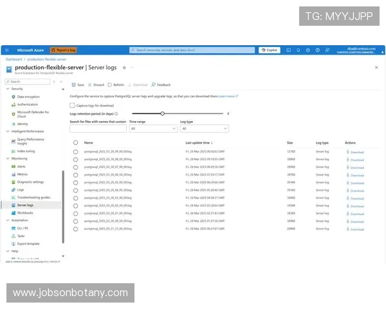Favorite the page with the star icon
The image size is (386, 309).
[x=124, y=66]
